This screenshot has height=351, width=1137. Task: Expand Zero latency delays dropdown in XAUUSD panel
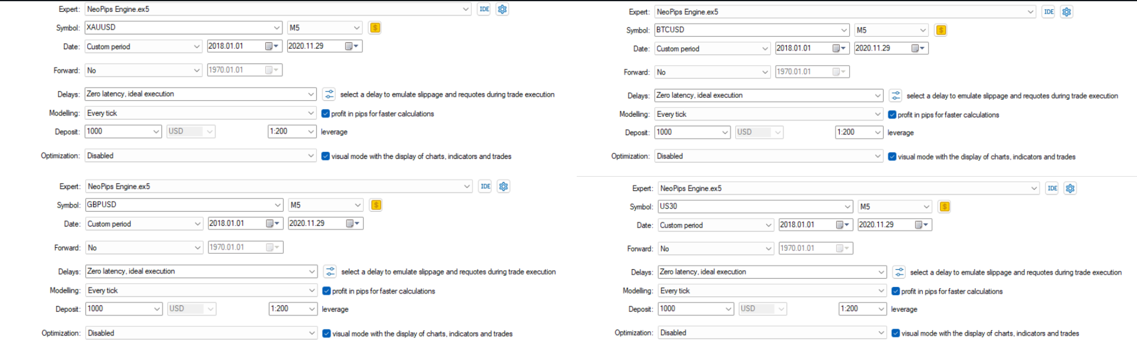point(311,94)
